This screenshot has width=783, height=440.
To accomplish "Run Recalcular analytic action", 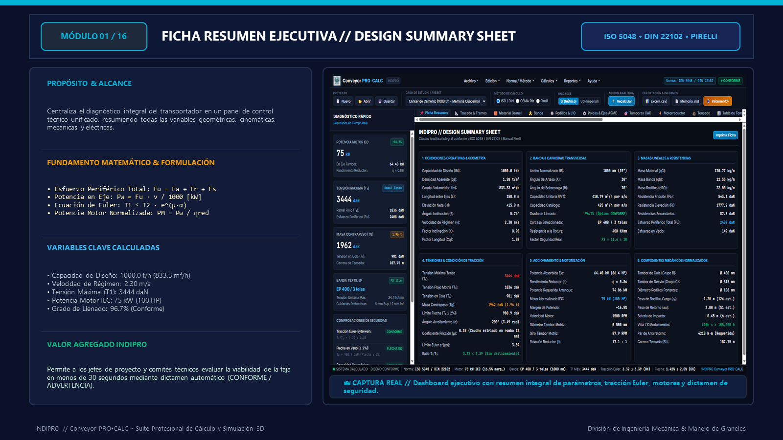I will point(622,101).
